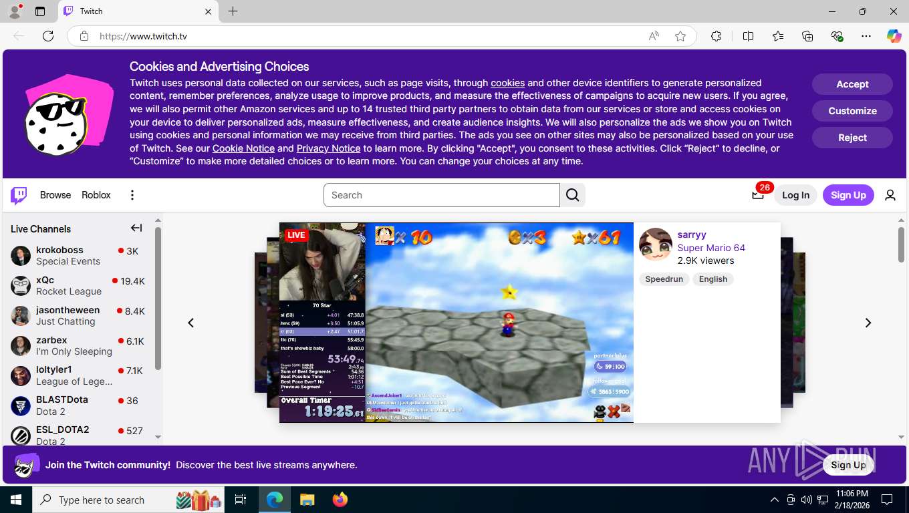Click ESL_DOTA2 channel avatar
Viewport: 909px width, 513px height.
click(21, 436)
